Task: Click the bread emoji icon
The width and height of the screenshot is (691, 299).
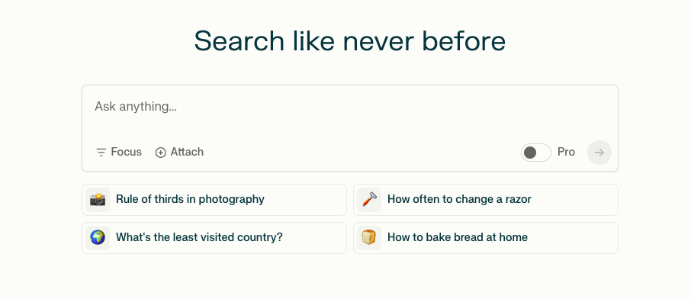Action: pyautogui.click(x=369, y=238)
